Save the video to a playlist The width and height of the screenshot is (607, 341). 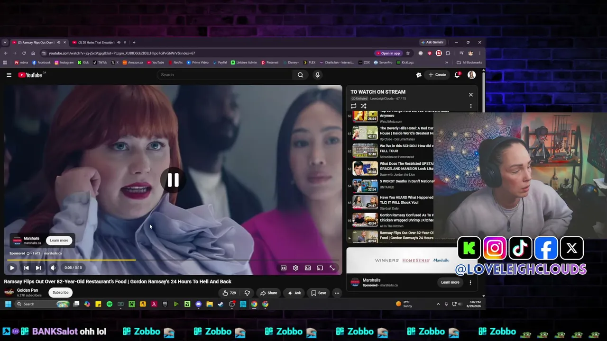(319, 293)
